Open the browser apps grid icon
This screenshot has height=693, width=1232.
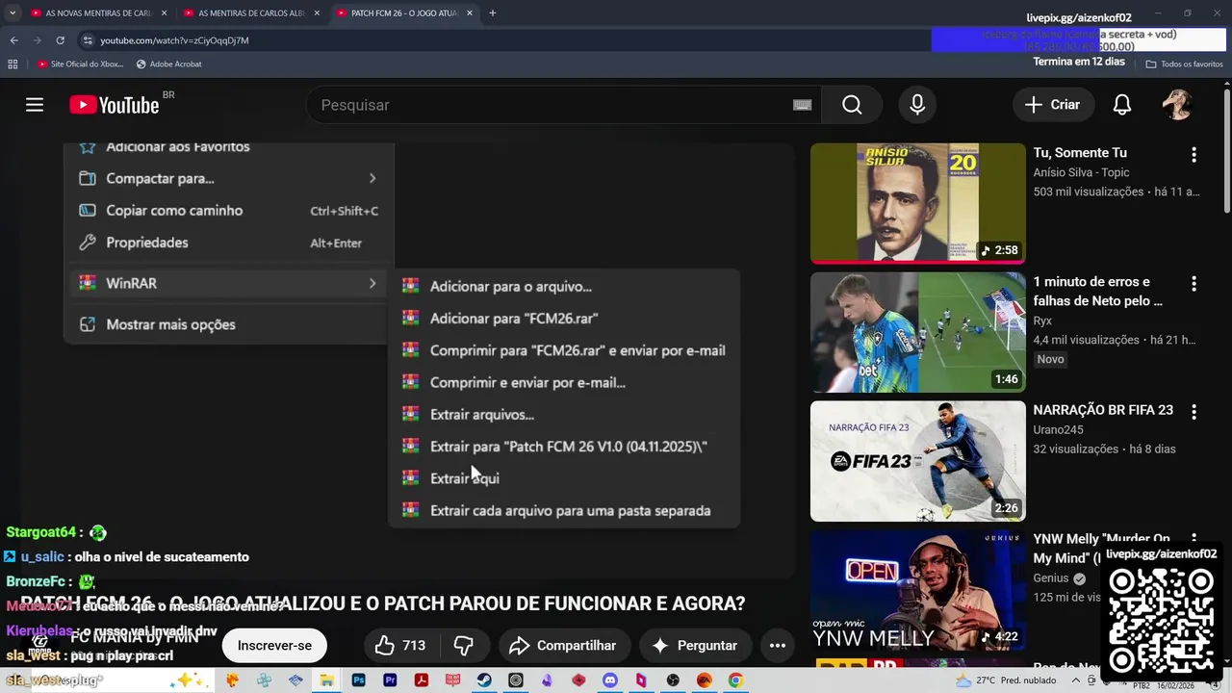13,64
